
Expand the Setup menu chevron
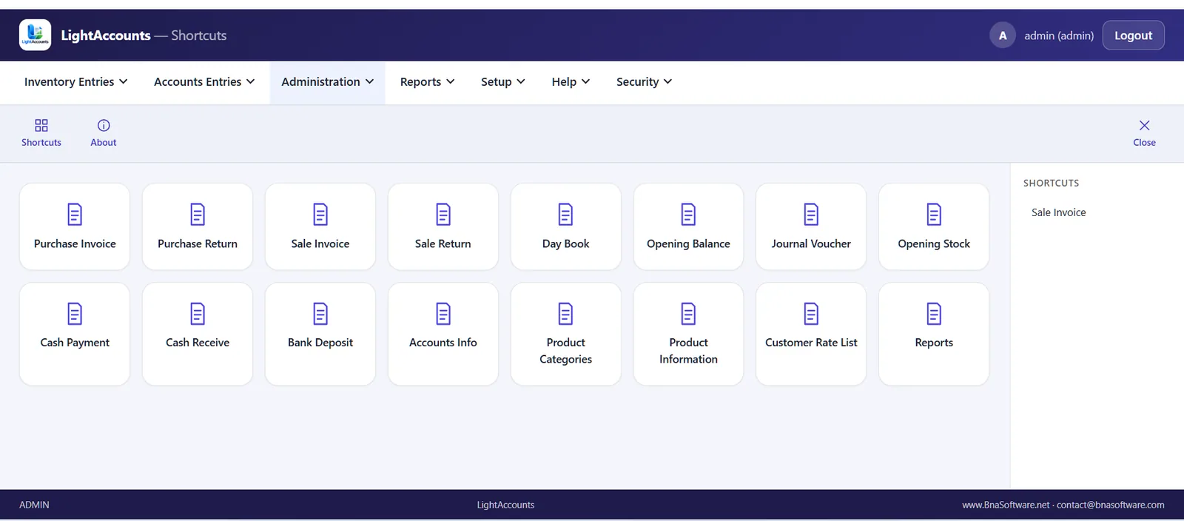pyautogui.click(x=520, y=81)
